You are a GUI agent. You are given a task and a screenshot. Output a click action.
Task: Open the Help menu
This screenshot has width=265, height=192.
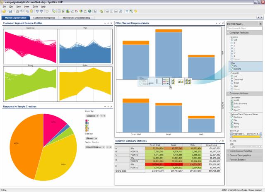pyautogui.click(x=43, y=7)
